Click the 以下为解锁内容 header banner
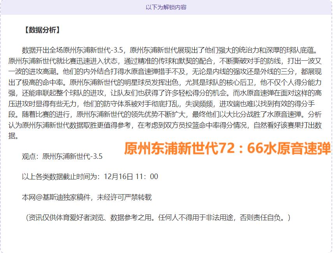The width and height of the screenshot is (333, 253). tap(166, 7)
